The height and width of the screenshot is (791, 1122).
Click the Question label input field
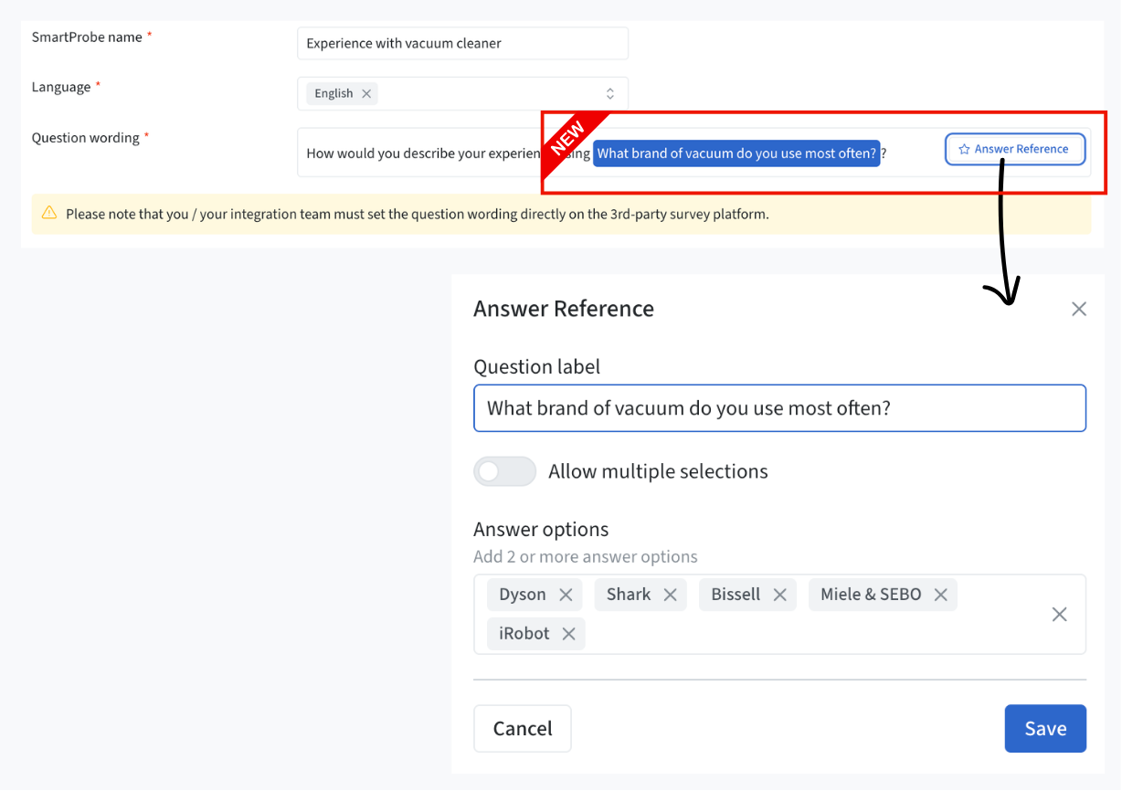click(x=779, y=408)
